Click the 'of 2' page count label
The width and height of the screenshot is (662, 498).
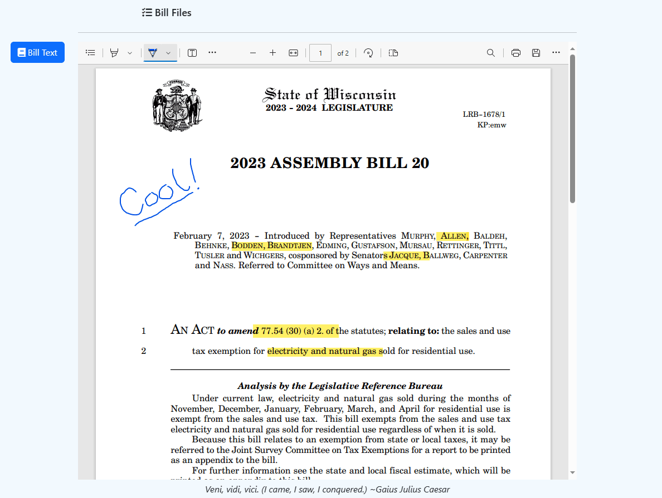click(x=343, y=53)
